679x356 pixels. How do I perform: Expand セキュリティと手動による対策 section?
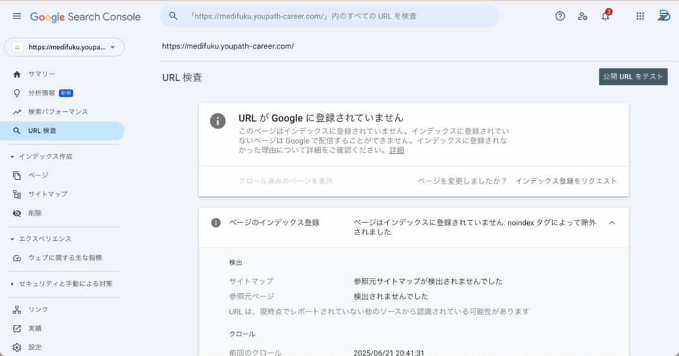pos(12,284)
